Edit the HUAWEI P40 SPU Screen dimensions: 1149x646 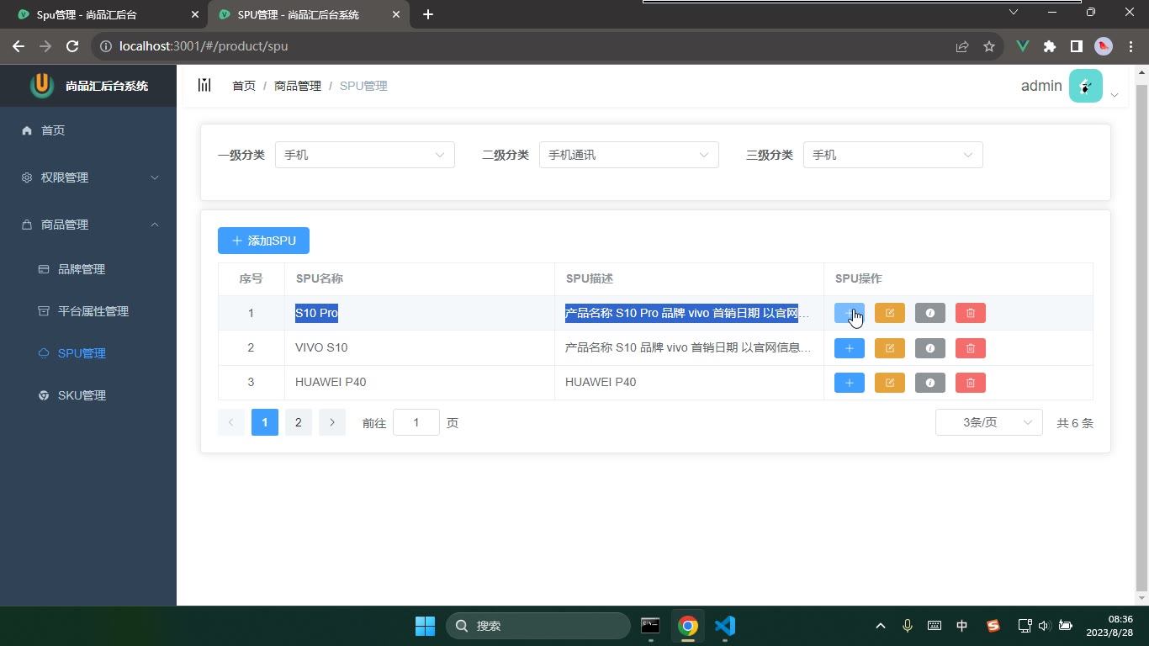889,383
